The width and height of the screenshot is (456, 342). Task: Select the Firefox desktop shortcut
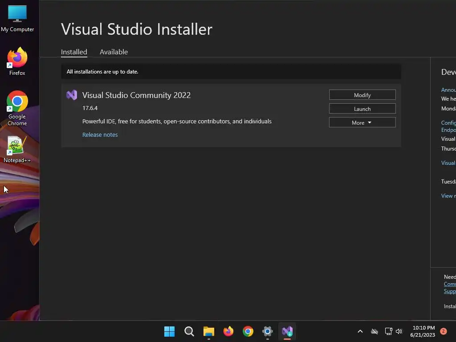click(17, 61)
